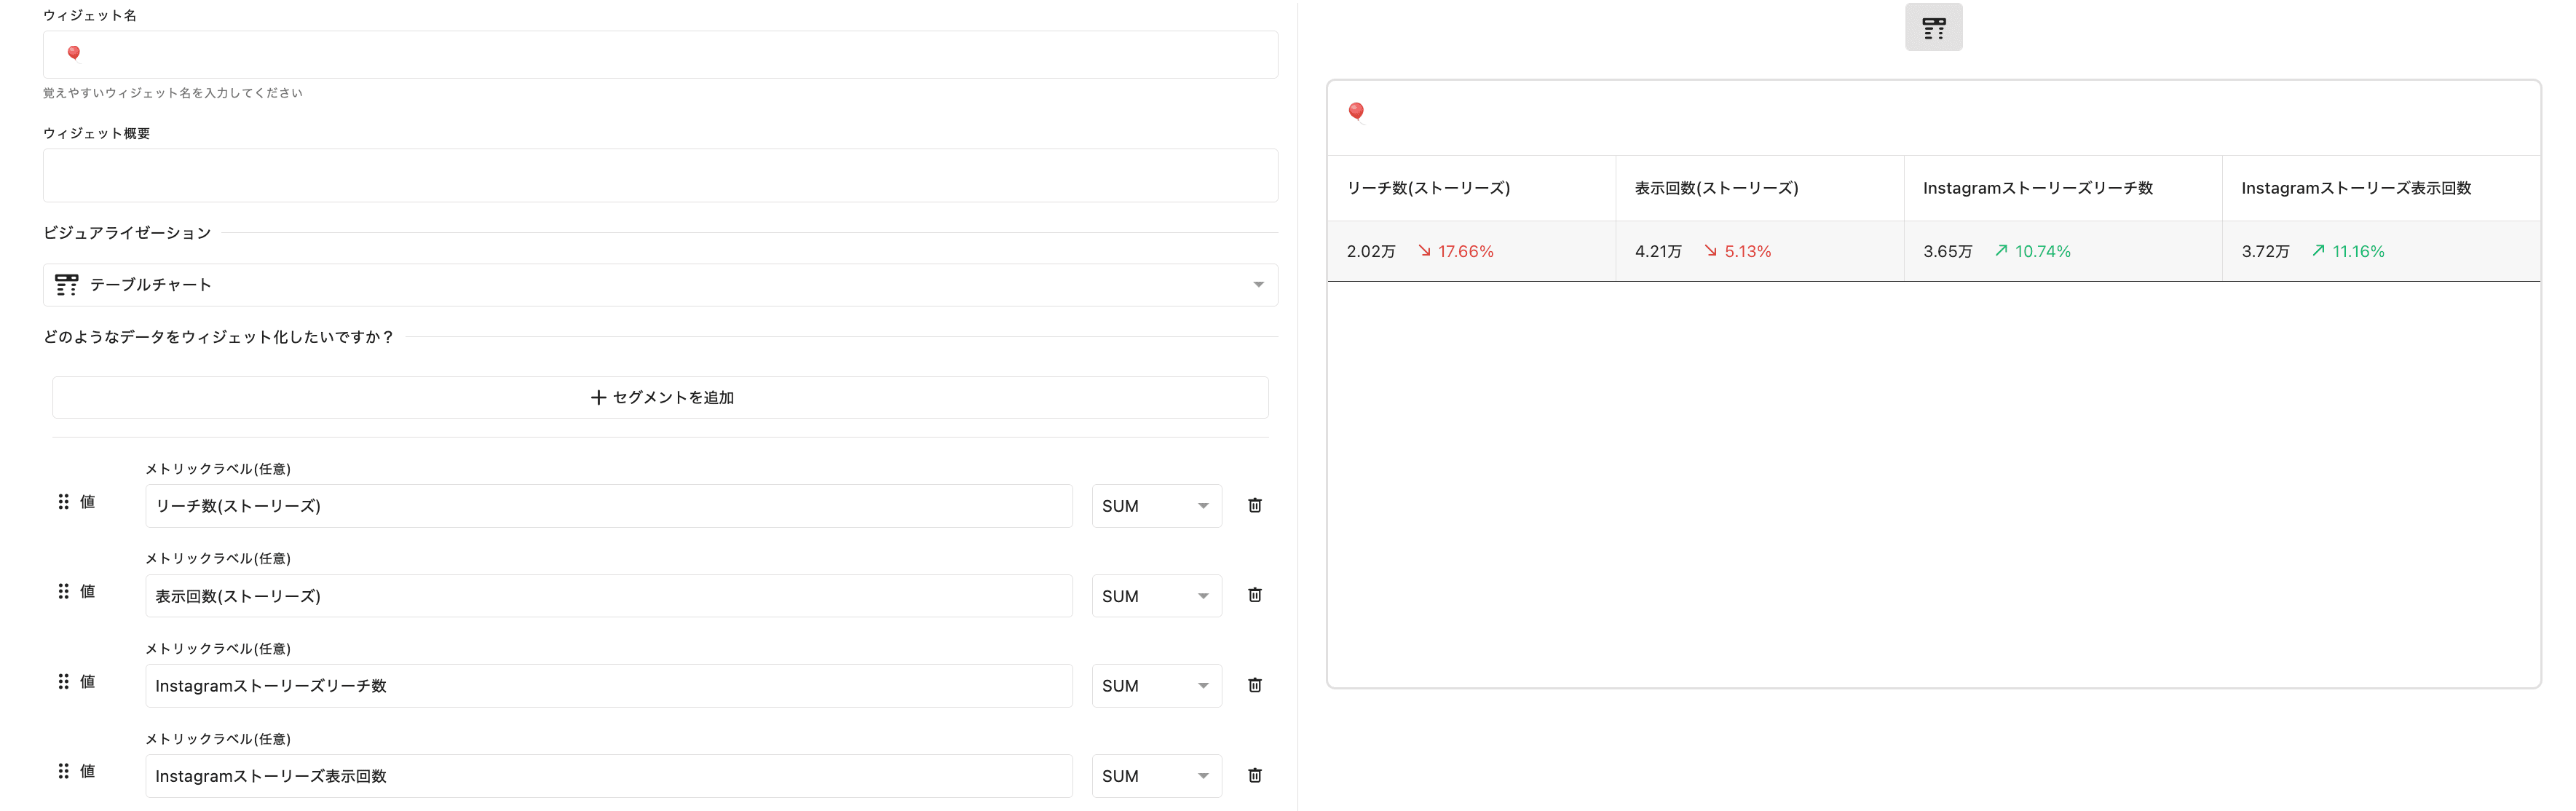Open SUM dropdown for リーチ数(ストーリーズ)
The image size is (2576, 811).
click(x=1156, y=506)
